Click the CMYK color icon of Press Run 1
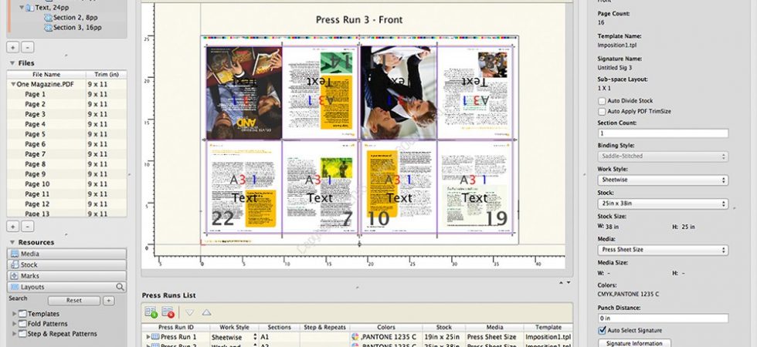 (356, 337)
